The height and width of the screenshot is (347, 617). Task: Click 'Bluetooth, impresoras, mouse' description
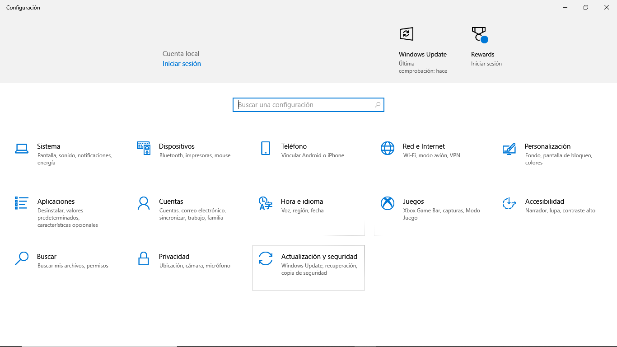[195, 155]
